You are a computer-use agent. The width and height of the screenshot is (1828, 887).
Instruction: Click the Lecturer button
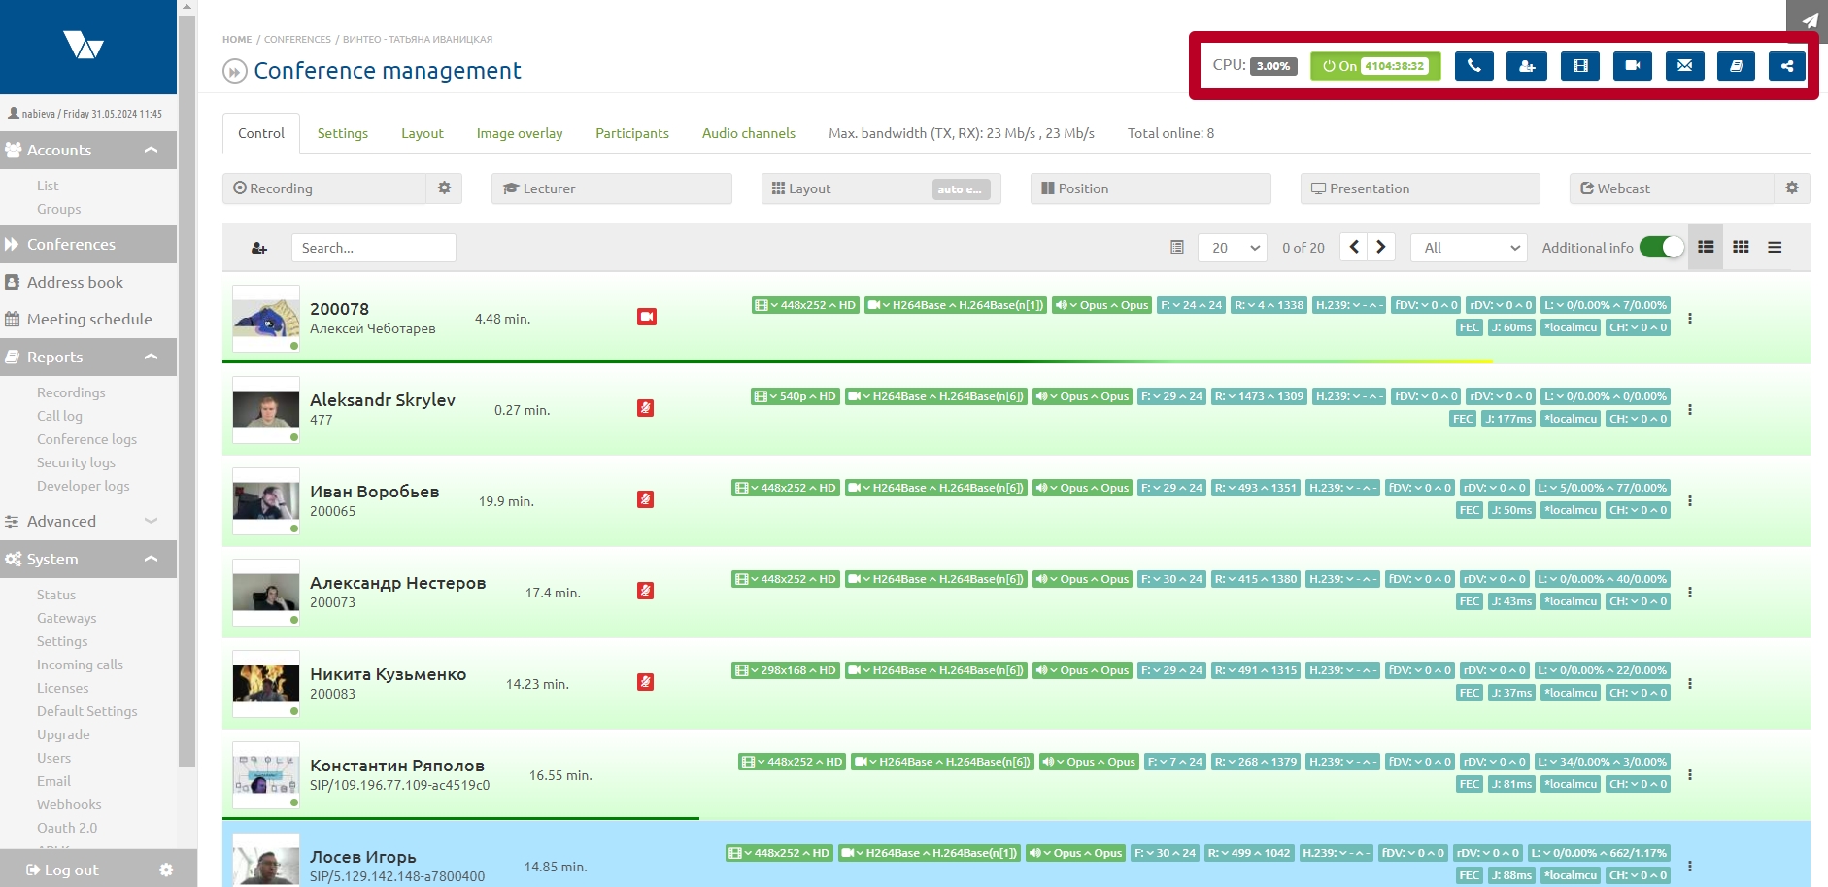(x=611, y=188)
